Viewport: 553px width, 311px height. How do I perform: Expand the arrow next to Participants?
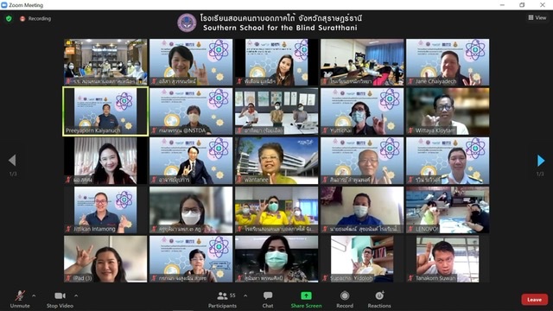[245, 295]
